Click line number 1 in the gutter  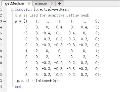1,9
